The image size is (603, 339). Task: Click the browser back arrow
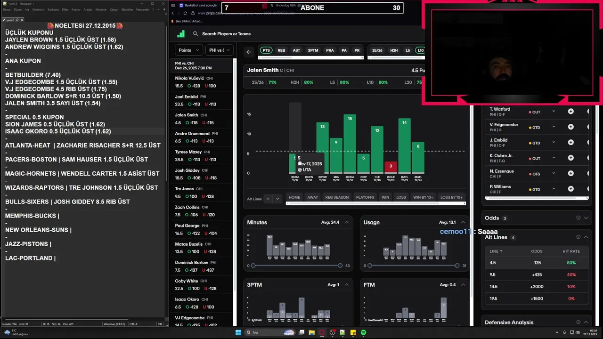tap(173, 13)
